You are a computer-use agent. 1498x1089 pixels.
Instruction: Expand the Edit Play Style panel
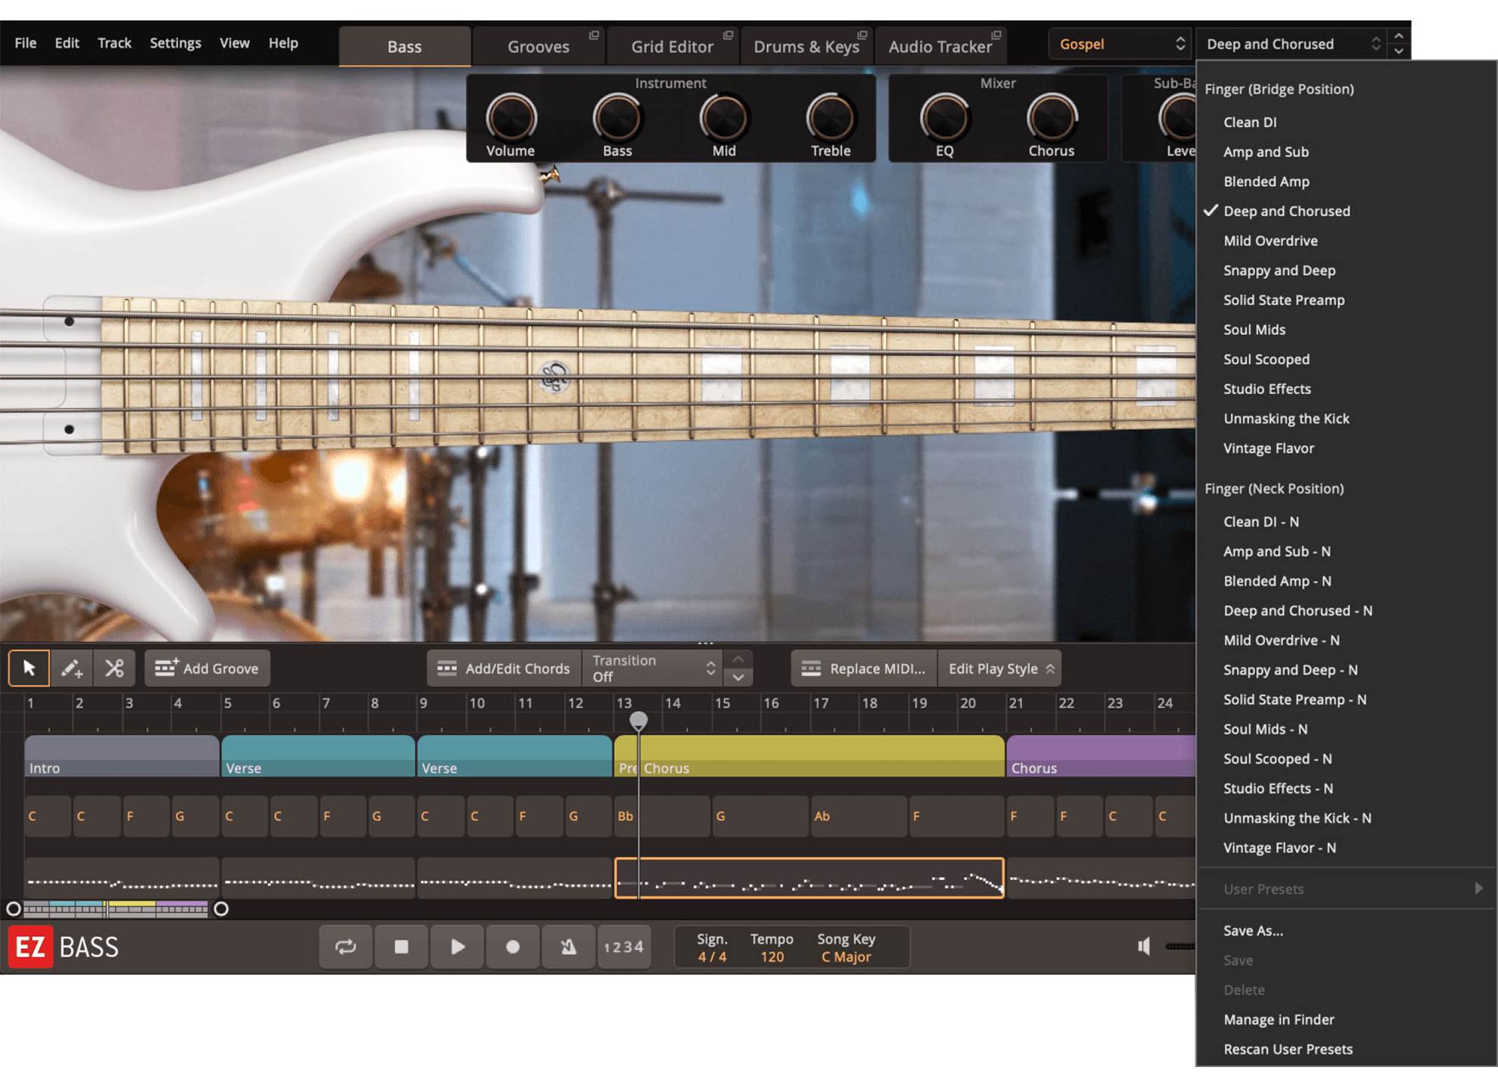point(999,668)
